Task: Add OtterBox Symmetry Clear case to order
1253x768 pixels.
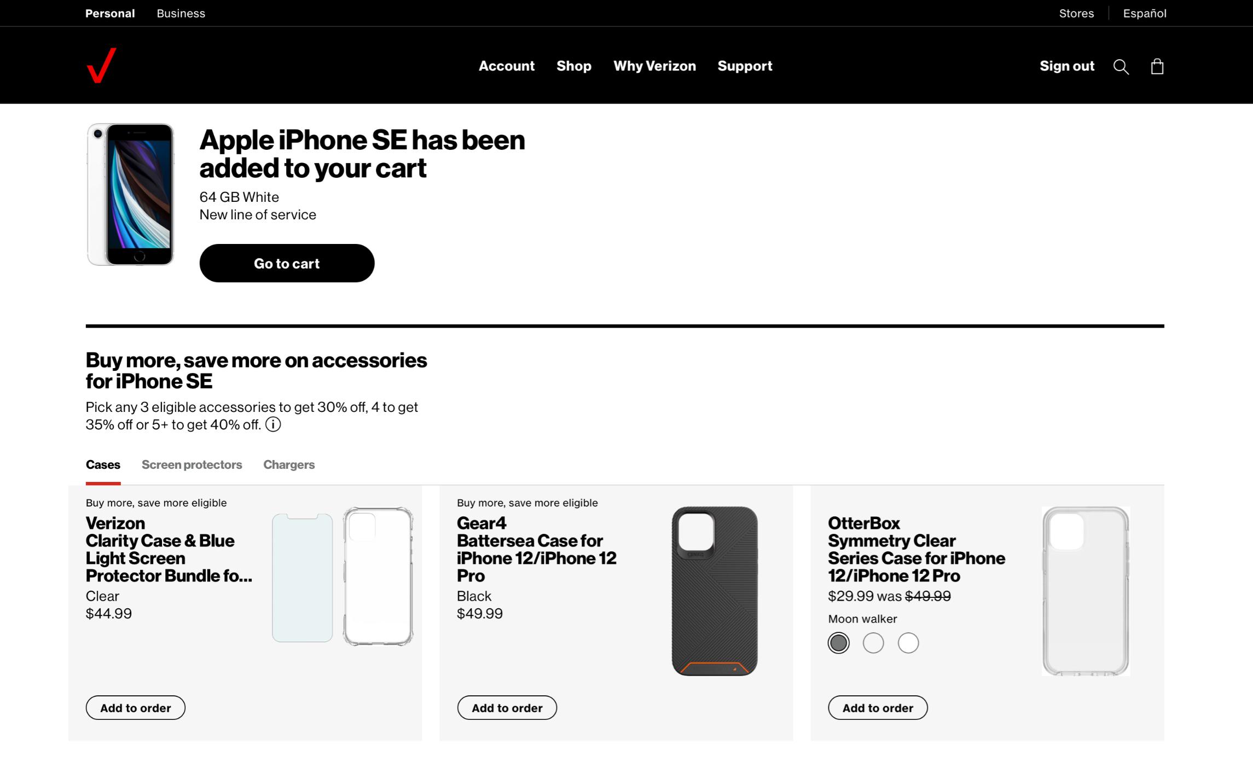Action: pos(878,708)
